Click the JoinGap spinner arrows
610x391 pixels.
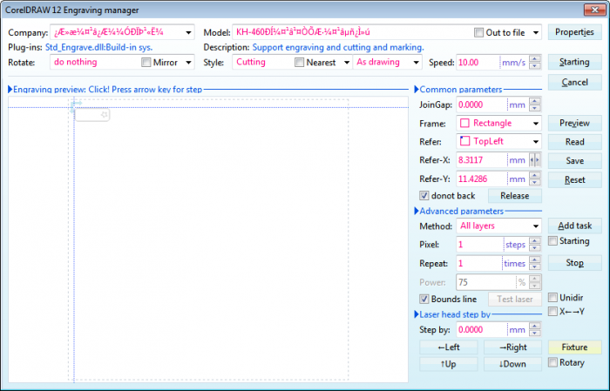[535, 104]
